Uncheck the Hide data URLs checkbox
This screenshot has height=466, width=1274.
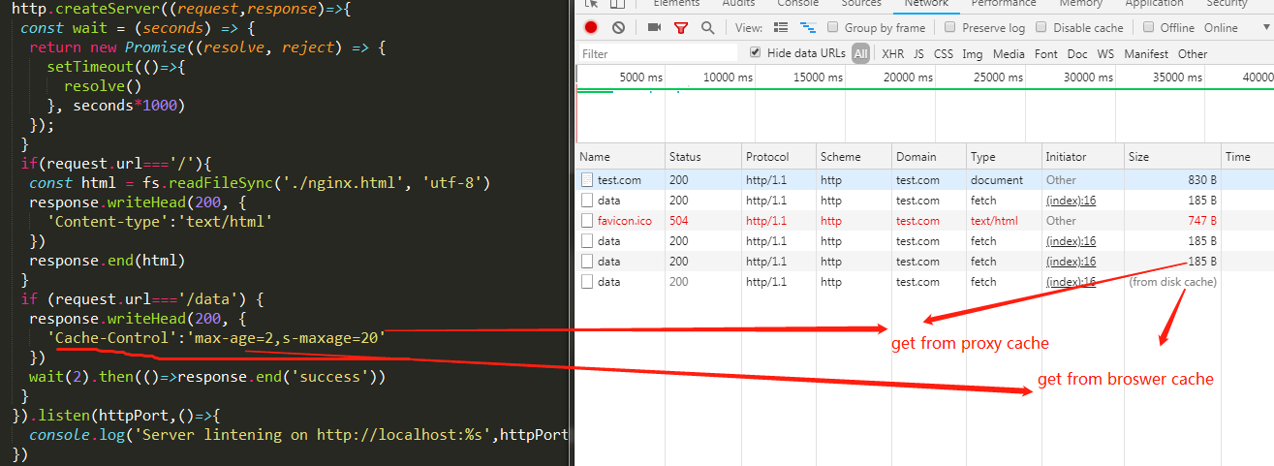[x=756, y=53]
